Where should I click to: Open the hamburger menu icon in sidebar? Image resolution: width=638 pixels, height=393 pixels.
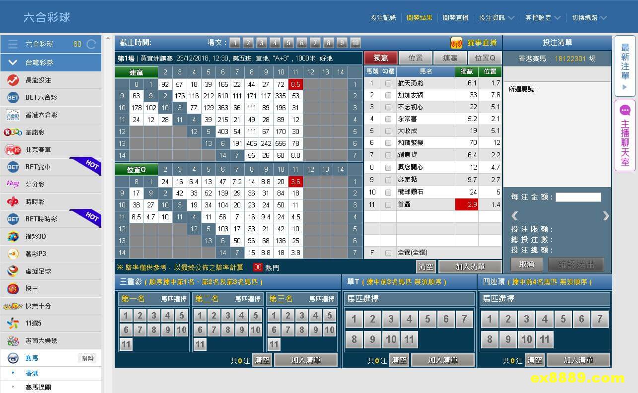(x=13, y=44)
